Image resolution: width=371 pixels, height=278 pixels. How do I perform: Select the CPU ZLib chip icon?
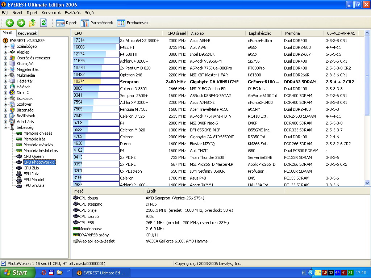(19, 168)
